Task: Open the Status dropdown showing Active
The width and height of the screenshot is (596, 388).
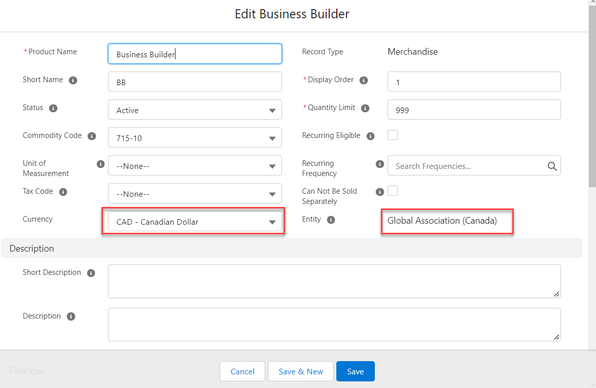Action: (x=195, y=110)
